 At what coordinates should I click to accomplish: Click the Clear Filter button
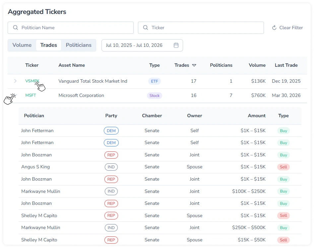287,28
